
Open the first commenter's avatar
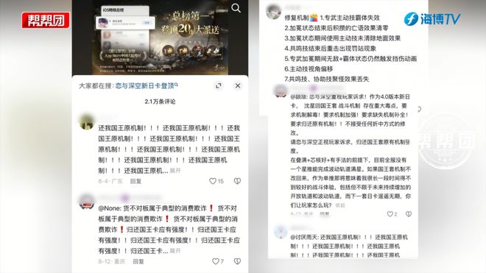click(x=87, y=121)
